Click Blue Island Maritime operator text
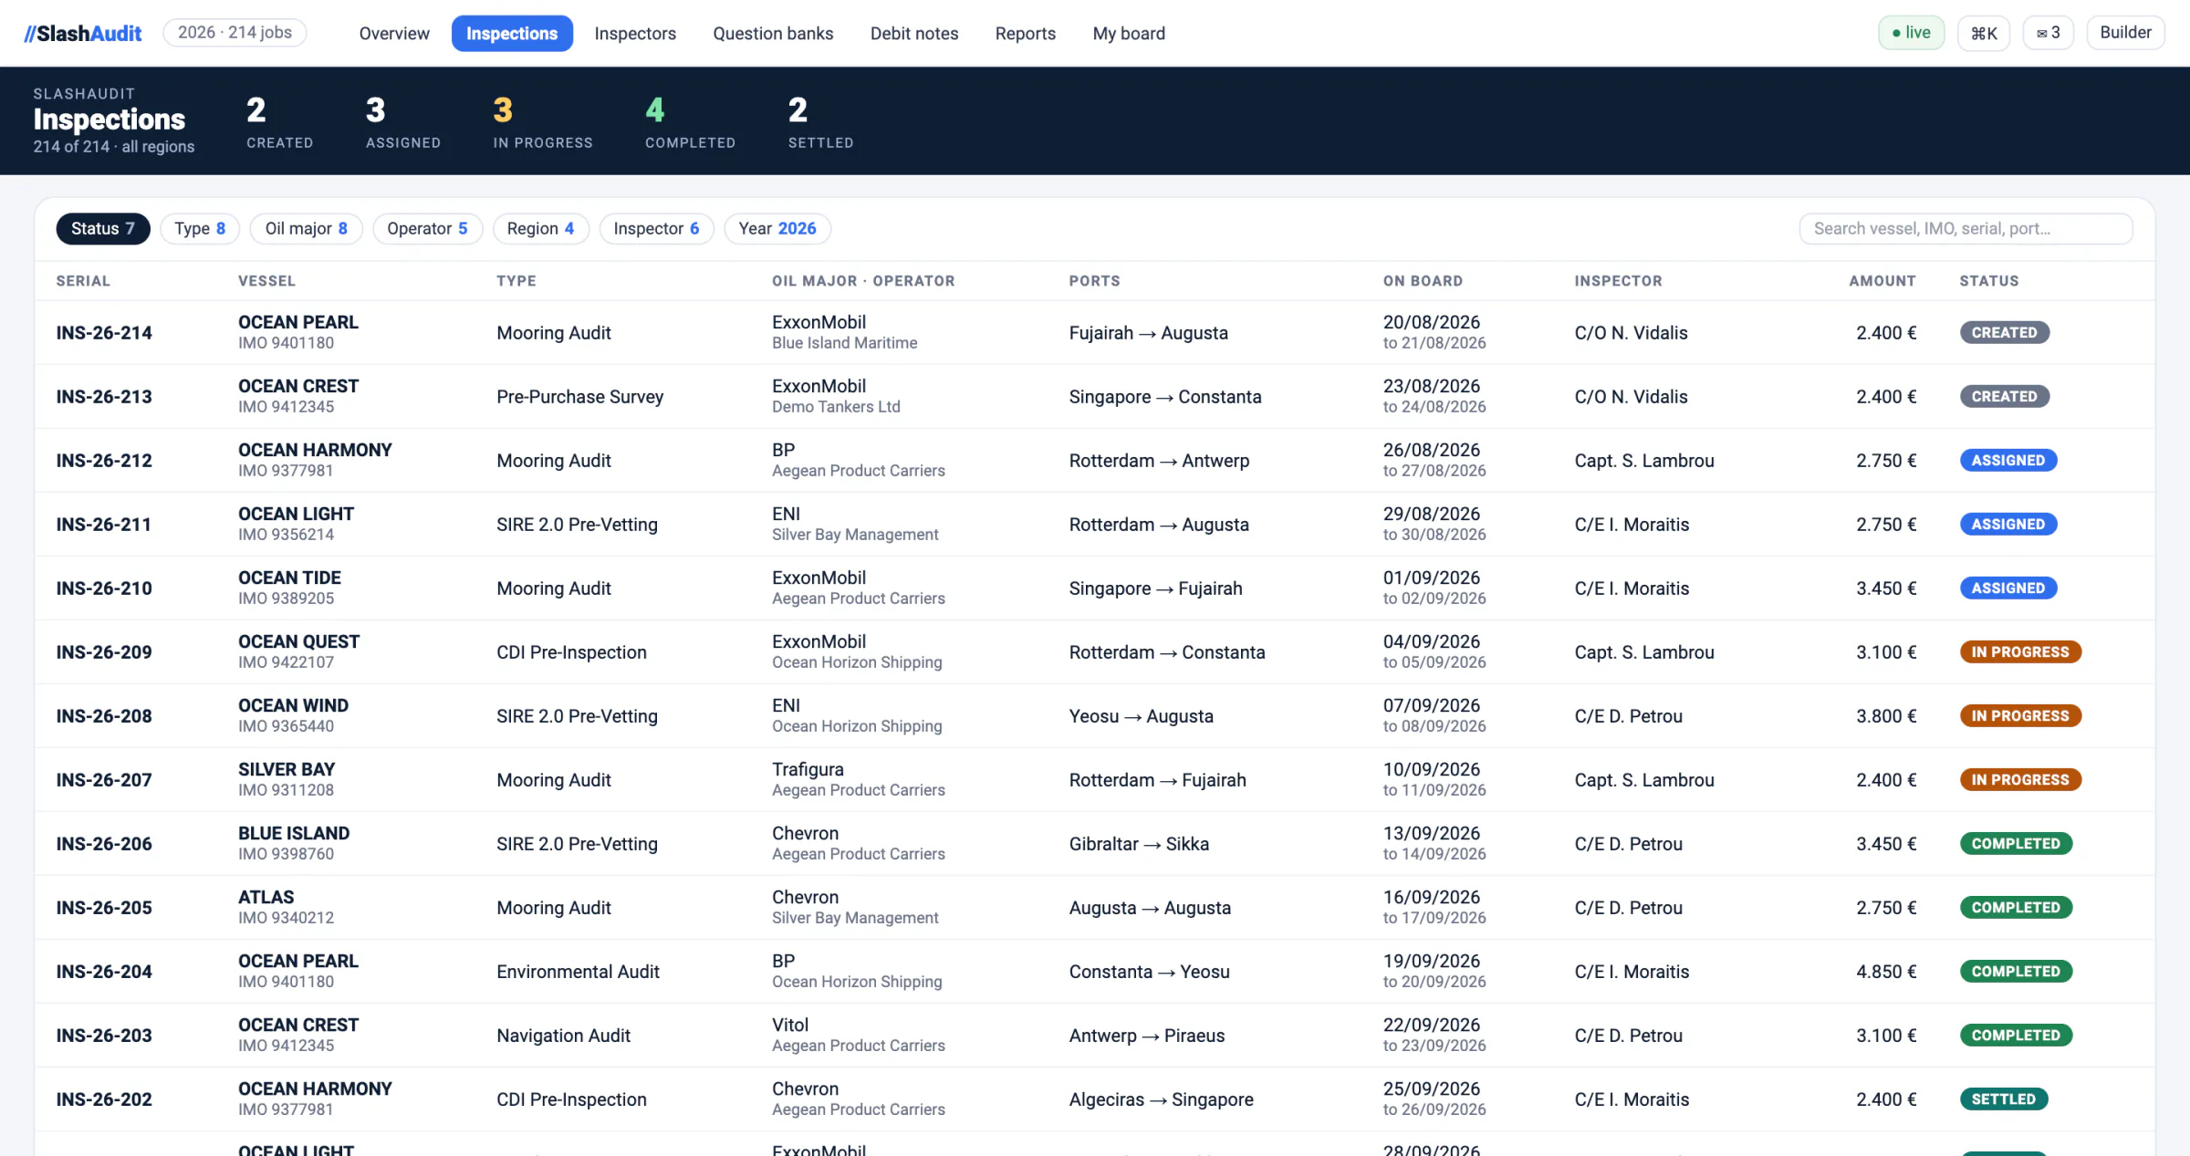Viewport: 2190px width, 1156px height. [x=844, y=343]
